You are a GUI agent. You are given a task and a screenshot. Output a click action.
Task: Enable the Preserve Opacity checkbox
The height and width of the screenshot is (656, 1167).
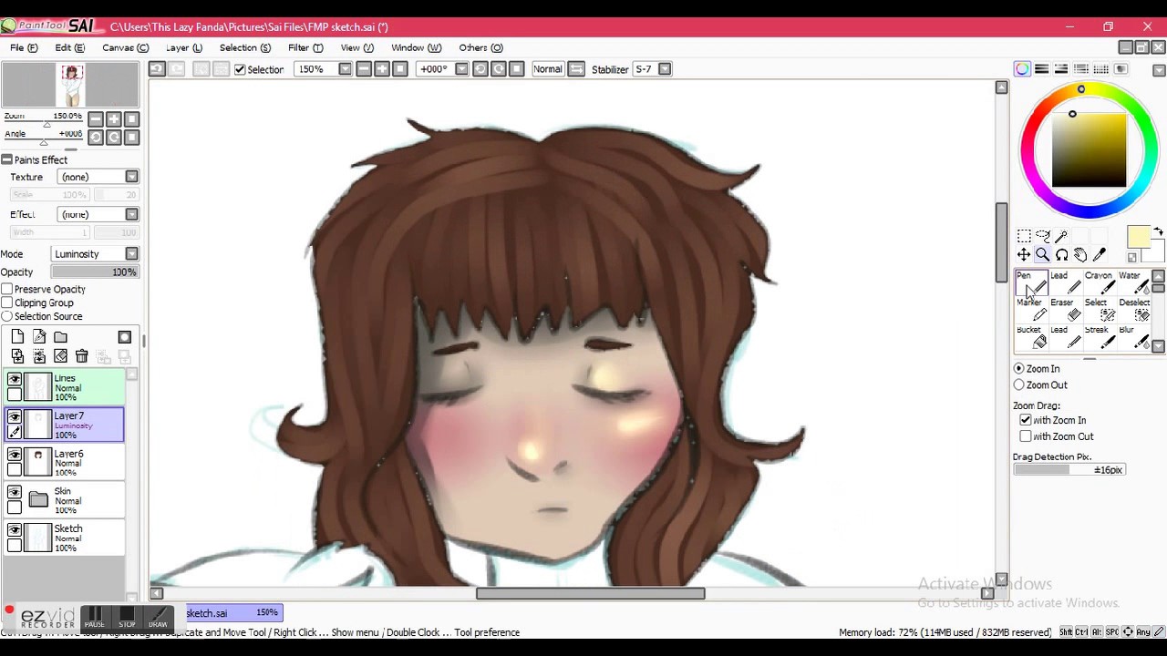(7, 289)
